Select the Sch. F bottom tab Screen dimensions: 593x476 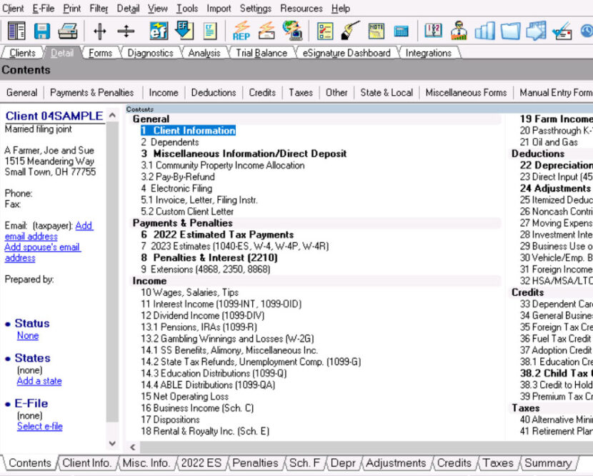click(x=304, y=463)
